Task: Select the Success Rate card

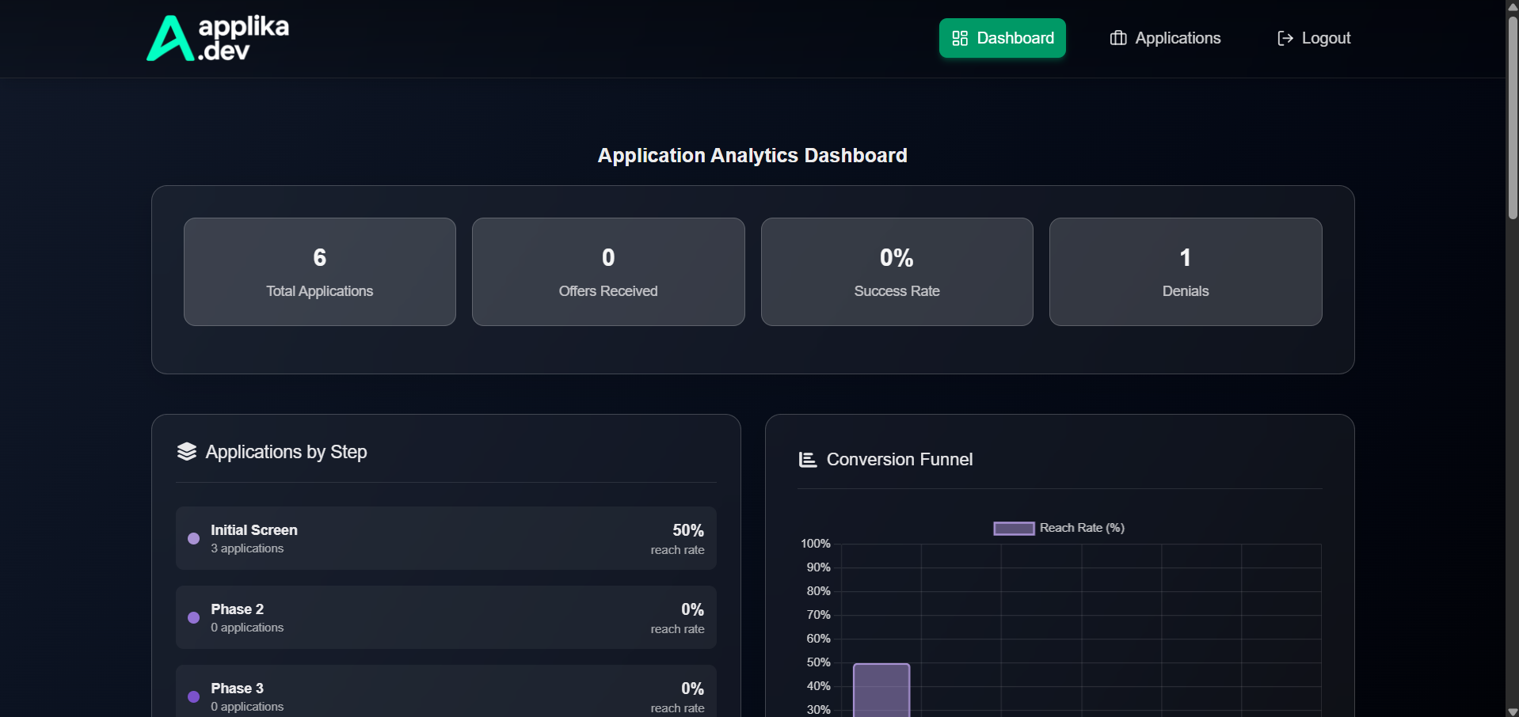Action: [897, 271]
